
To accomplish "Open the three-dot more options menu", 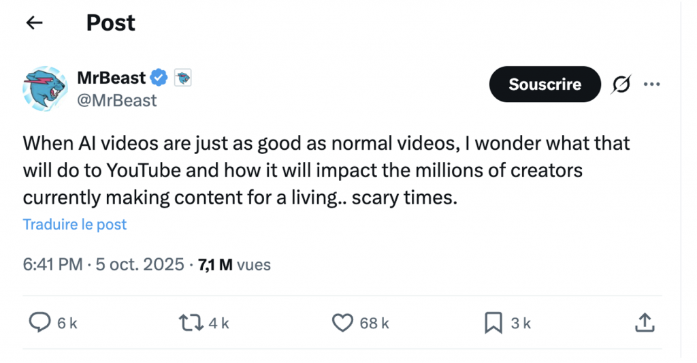I will click(651, 84).
